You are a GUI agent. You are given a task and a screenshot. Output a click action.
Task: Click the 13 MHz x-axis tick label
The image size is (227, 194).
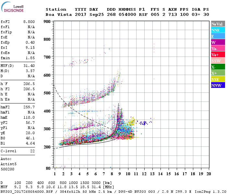point(152,174)
